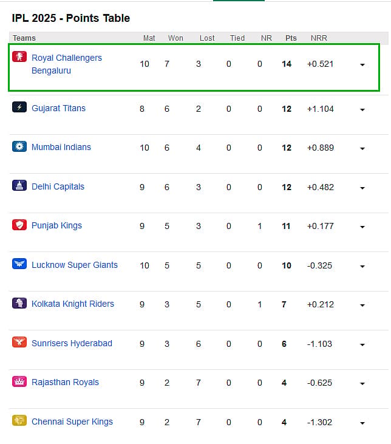This screenshot has height=444, width=391.
Task: Click the NRR column header
Action: [x=319, y=38]
